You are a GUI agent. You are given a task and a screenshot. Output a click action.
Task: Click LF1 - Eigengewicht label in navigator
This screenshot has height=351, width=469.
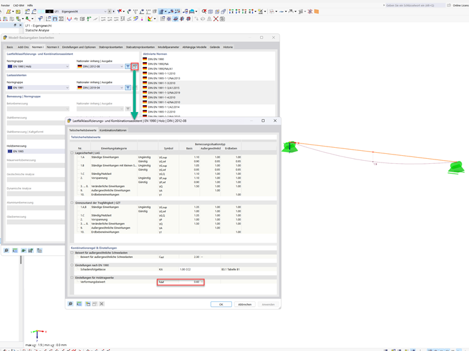[39, 26]
